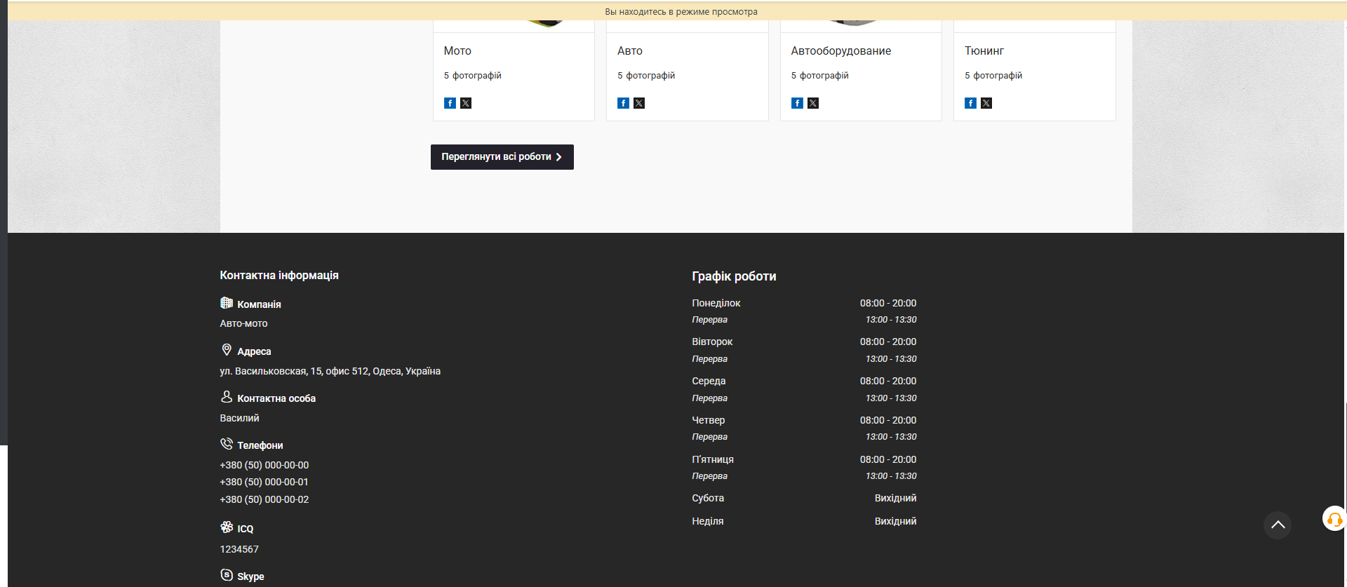Viewport: 1347px width, 587px height.
Task: Click the Переглянути всі роботи button
Action: (x=502, y=157)
